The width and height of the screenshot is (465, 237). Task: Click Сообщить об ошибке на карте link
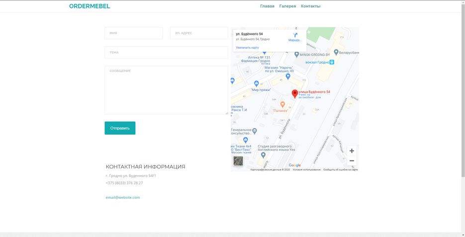coord(341,170)
